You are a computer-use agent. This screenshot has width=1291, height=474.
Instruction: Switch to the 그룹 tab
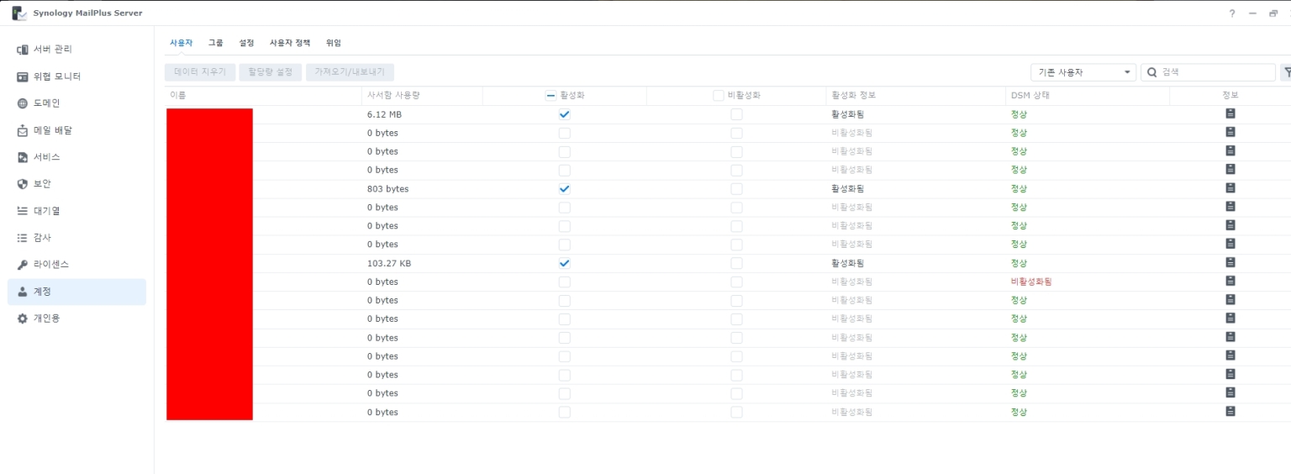pos(216,43)
